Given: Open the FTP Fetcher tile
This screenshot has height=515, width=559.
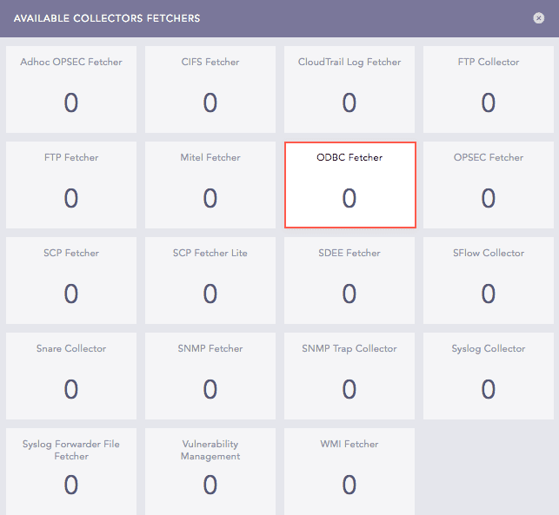Looking at the screenshot, I should (71, 185).
